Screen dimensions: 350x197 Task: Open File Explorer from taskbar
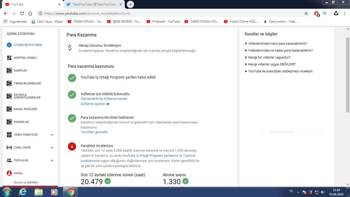pyautogui.click(x=38, y=192)
